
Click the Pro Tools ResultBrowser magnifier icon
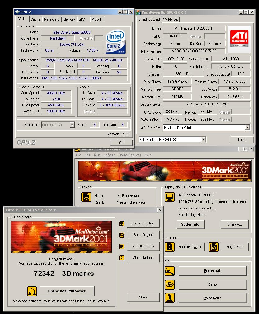(x=169, y=247)
